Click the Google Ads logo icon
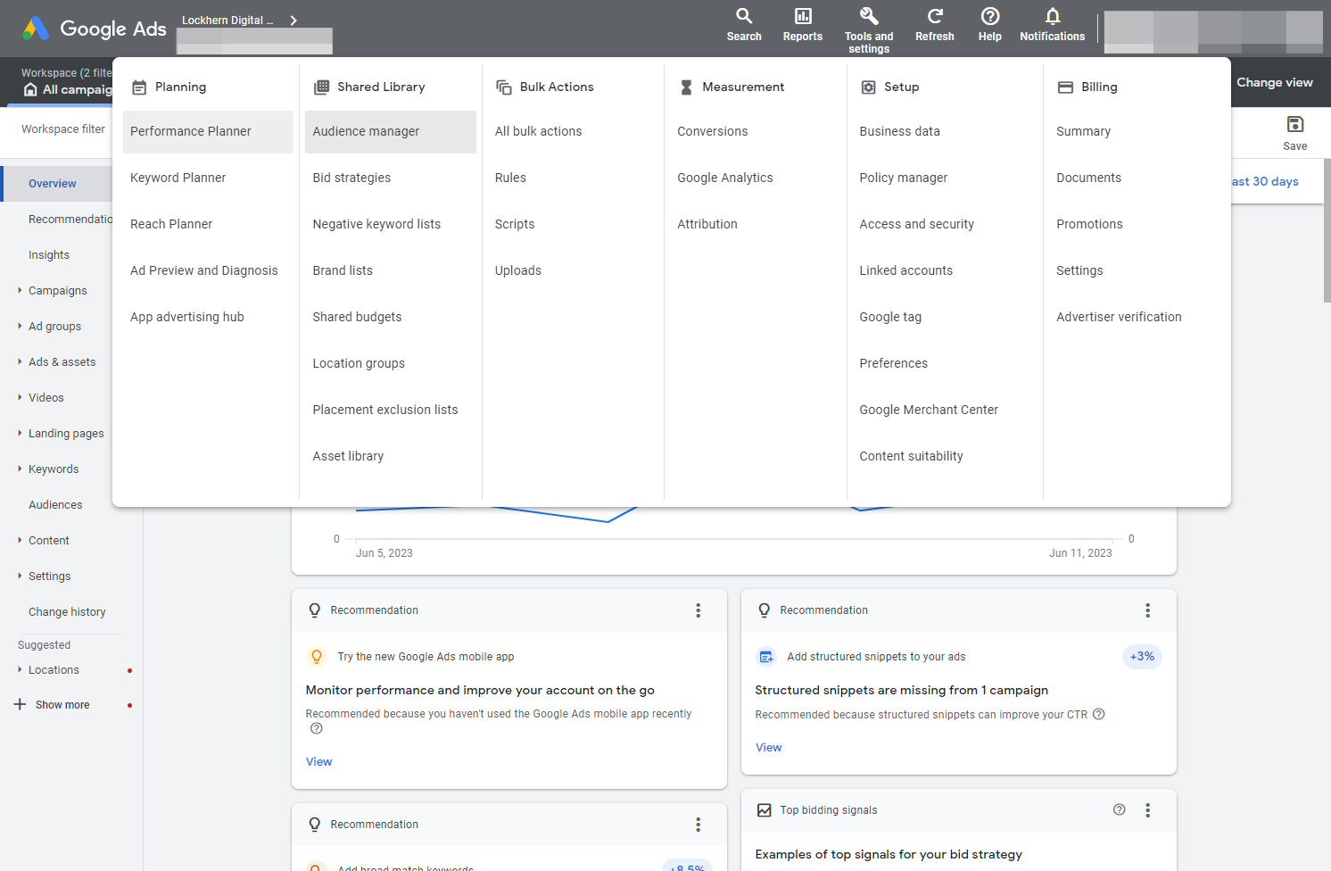 (36, 29)
